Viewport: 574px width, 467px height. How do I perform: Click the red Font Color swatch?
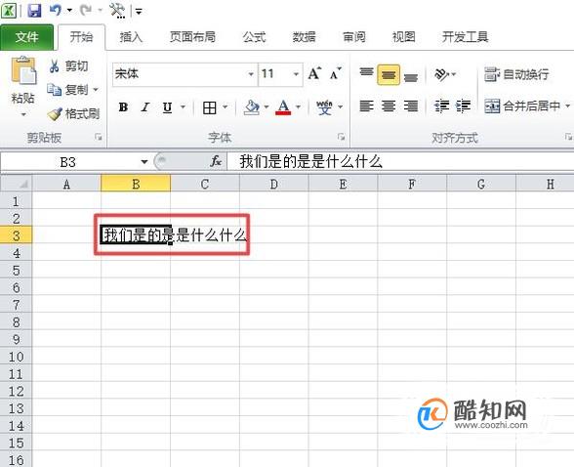pos(283,107)
